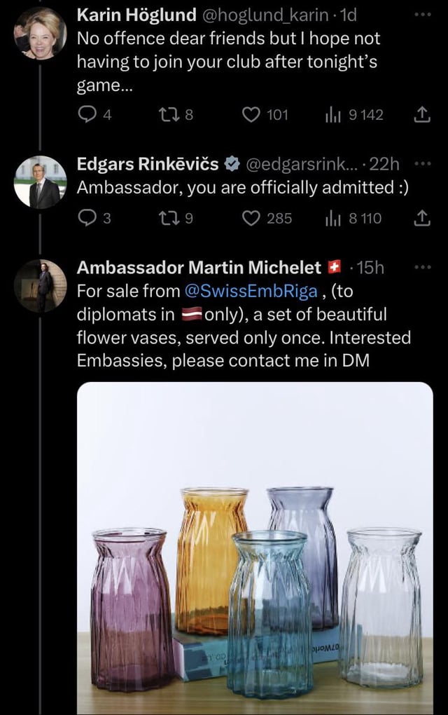Reply to Edgars Rinkēvičs's tweet

pos(86,218)
